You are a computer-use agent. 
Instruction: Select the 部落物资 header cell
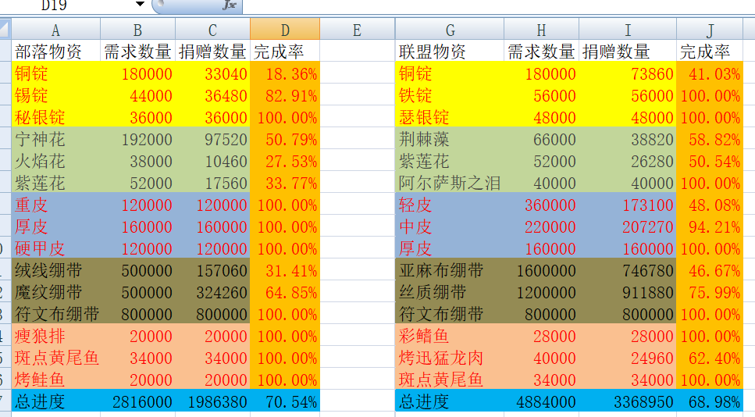[55, 52]
